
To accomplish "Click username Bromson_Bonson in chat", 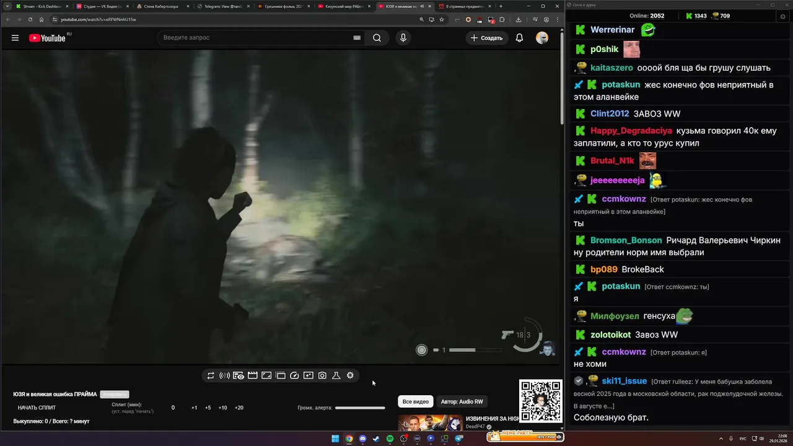I will pos(626,240).
